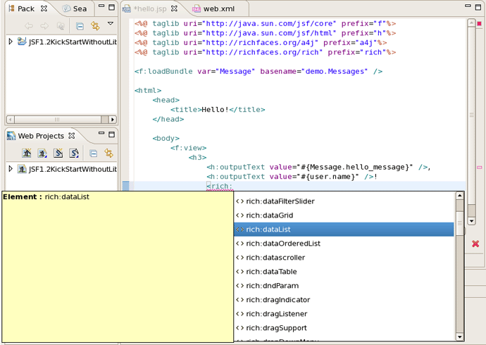486x345 pixels.
Task: Toggle Link with Editor in Web Projects
Action: [x=108, y=153]
